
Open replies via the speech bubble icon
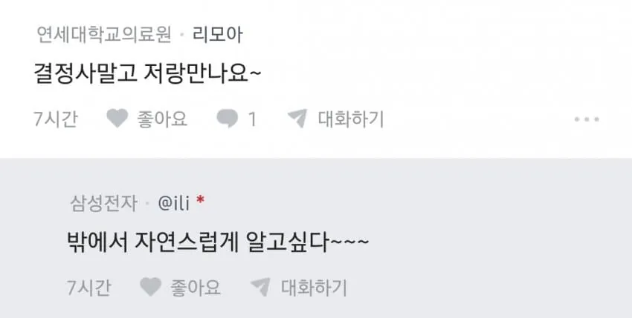228,119
